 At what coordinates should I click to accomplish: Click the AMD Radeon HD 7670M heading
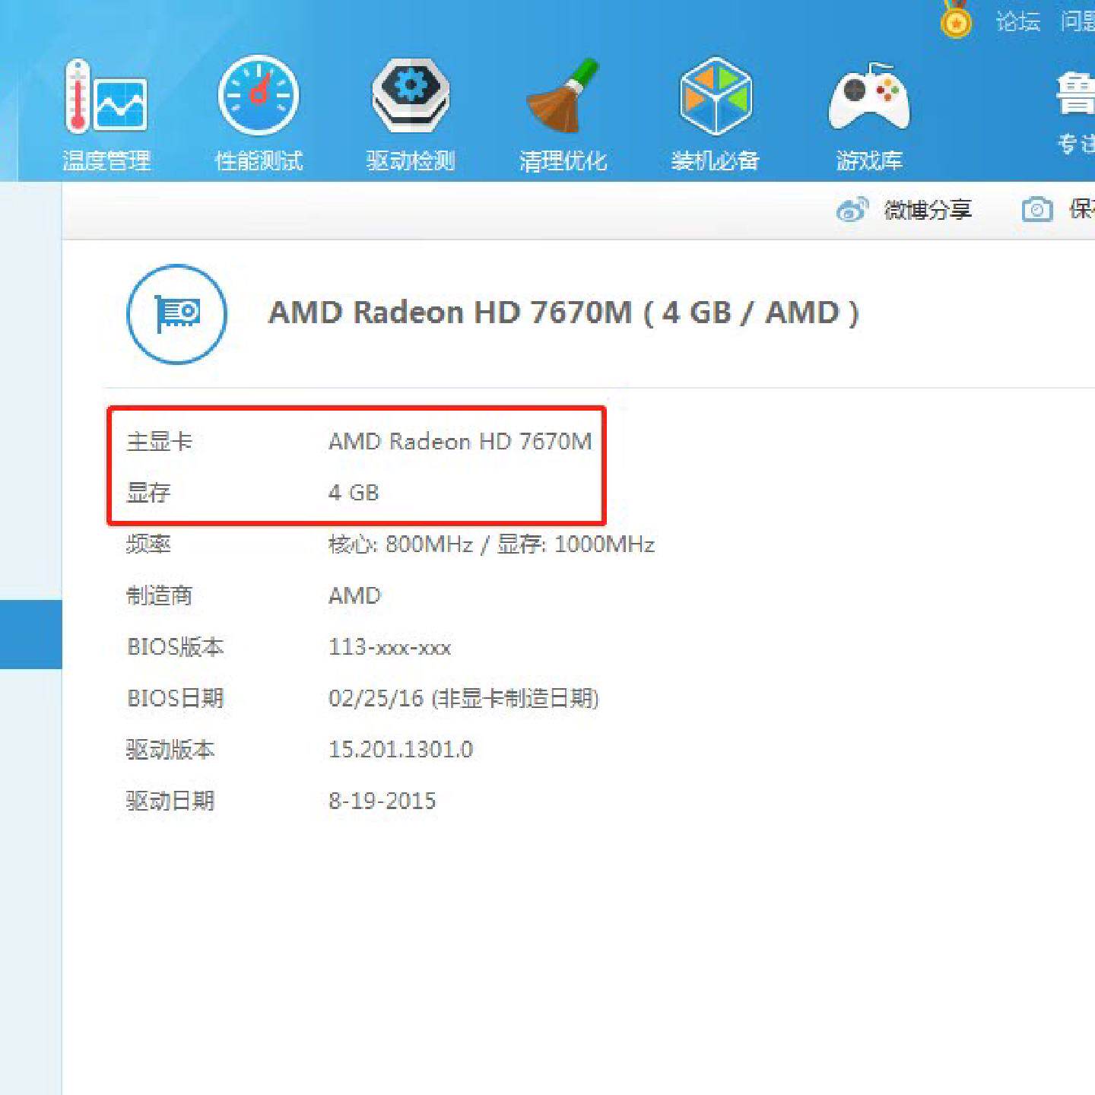(x=563, y=313)
